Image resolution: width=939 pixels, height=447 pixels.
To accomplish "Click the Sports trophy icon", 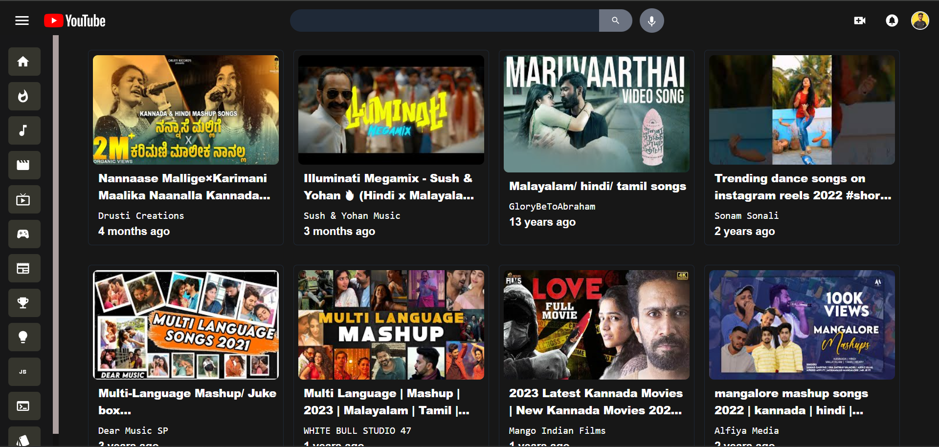I will click(24, 302).
